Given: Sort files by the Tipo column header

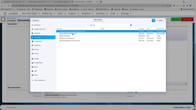Looking at the screenshot, I should coord(148,29).
